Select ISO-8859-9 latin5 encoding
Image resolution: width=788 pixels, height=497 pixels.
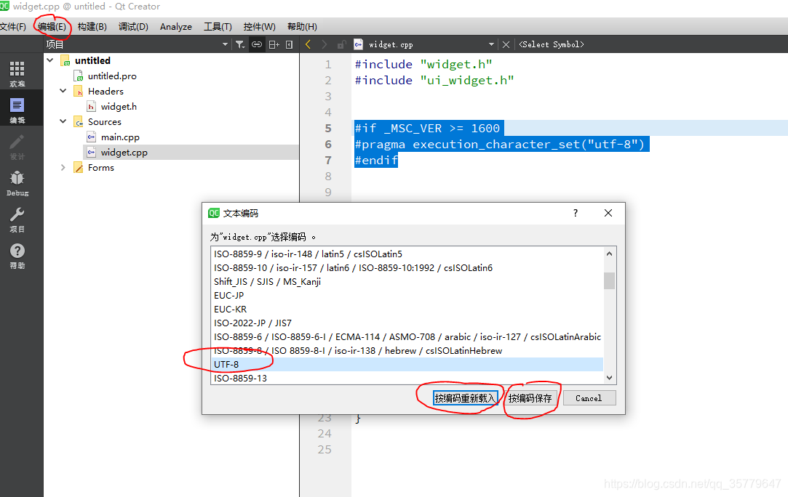click(407, 254)
